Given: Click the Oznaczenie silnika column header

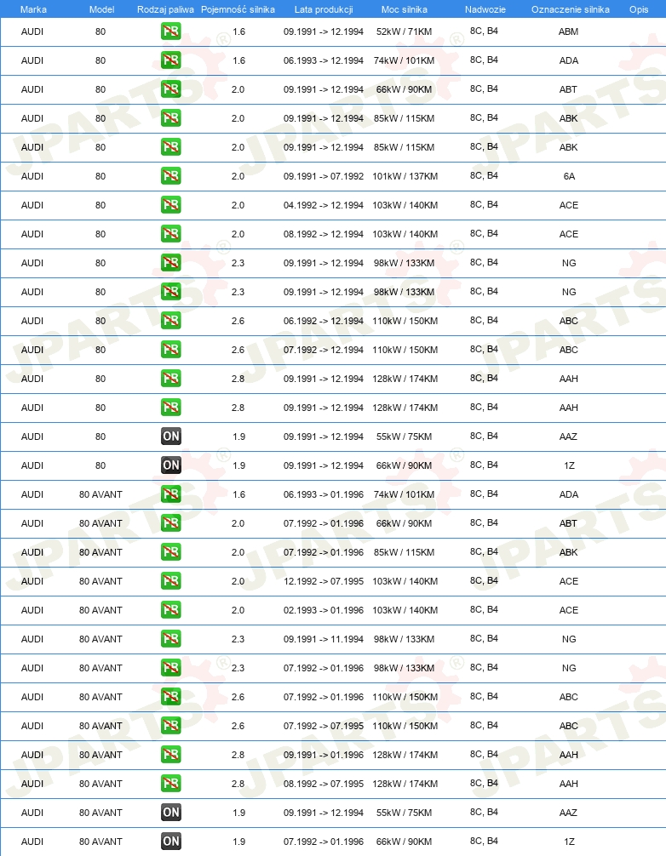Looking at the screenshot, I should [571, 9].
